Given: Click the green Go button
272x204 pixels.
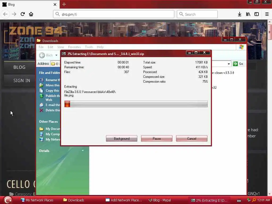Looking at the screenshot, I should 238,64.
